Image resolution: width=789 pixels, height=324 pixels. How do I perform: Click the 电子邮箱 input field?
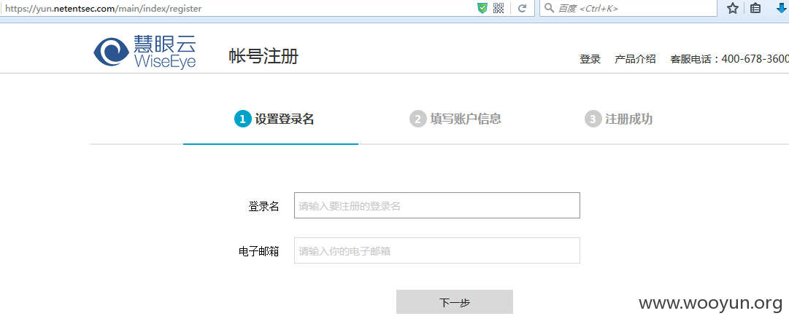click(436, 250)
